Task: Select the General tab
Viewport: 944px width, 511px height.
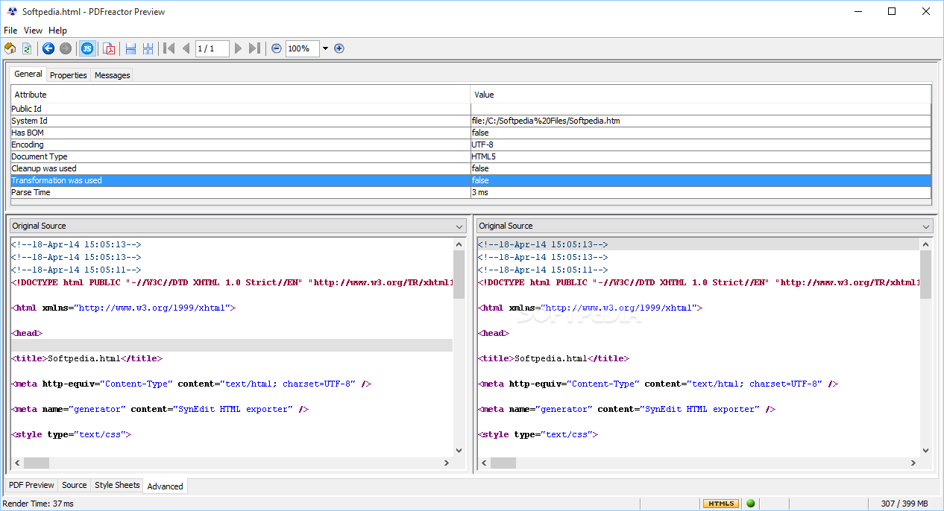Action: coord(28,74)
